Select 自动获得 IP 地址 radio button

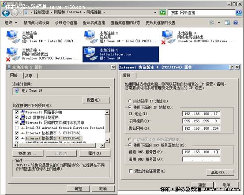[x=130, y=101]
